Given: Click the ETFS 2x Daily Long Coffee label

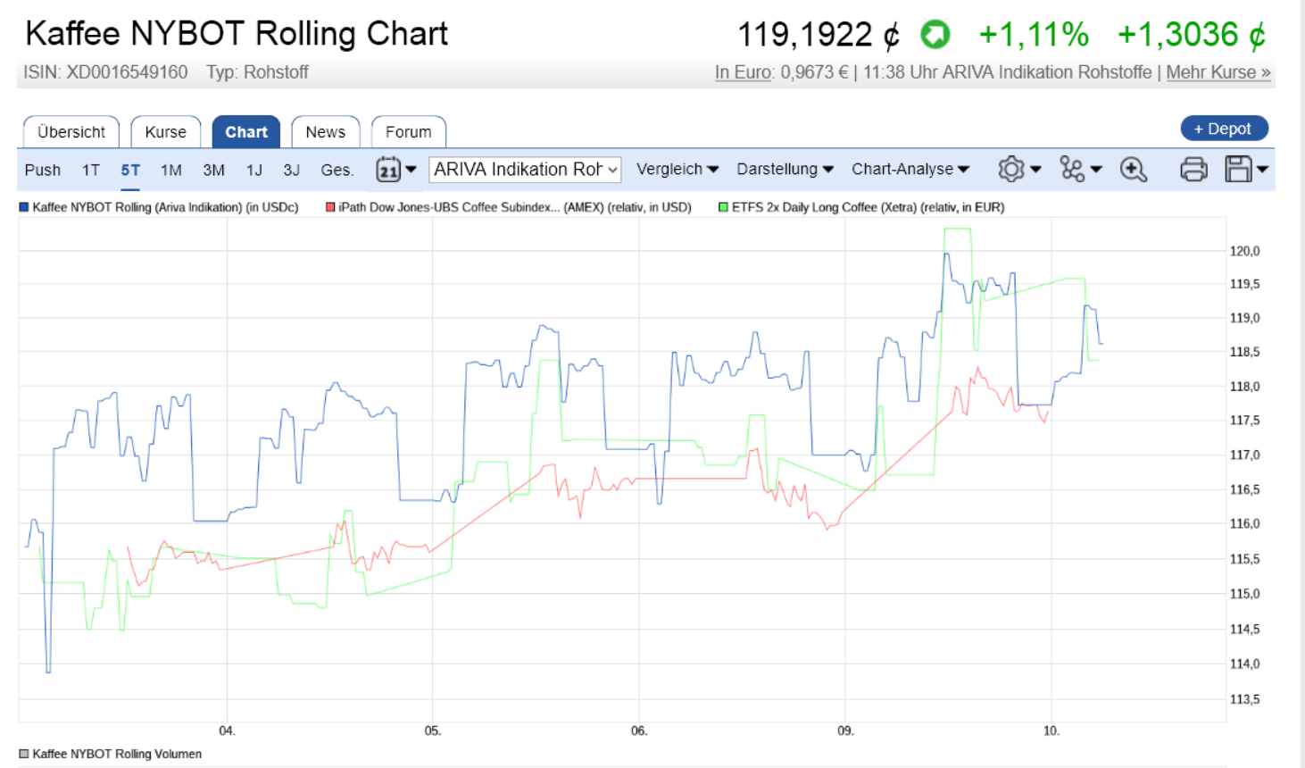Looking at the screenshot, I should click(869, 207).
